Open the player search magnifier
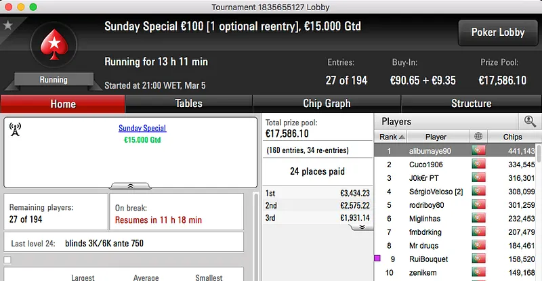542x281 pixels. coord(528,121)
